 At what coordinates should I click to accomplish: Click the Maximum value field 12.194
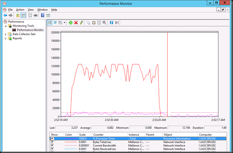[x=179, y=128]
